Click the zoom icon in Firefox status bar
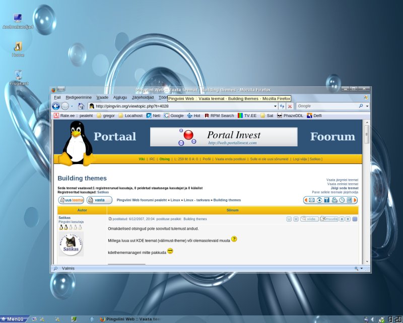 [x=357, y=268]
